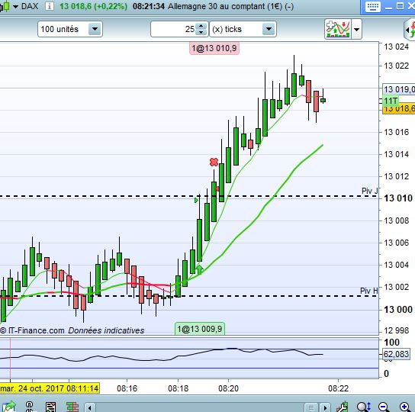Click the chain link icon in the bottom toolbar
Screen dimensions: 415x412
[30, 407]
